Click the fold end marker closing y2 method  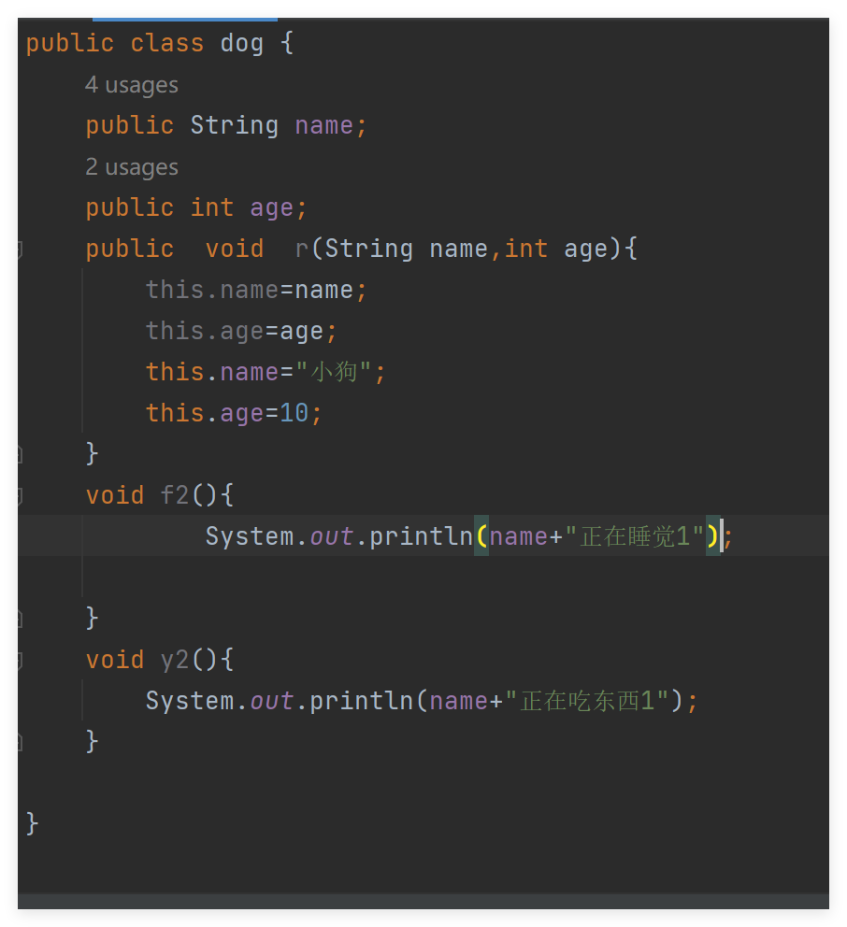[20, 742]
